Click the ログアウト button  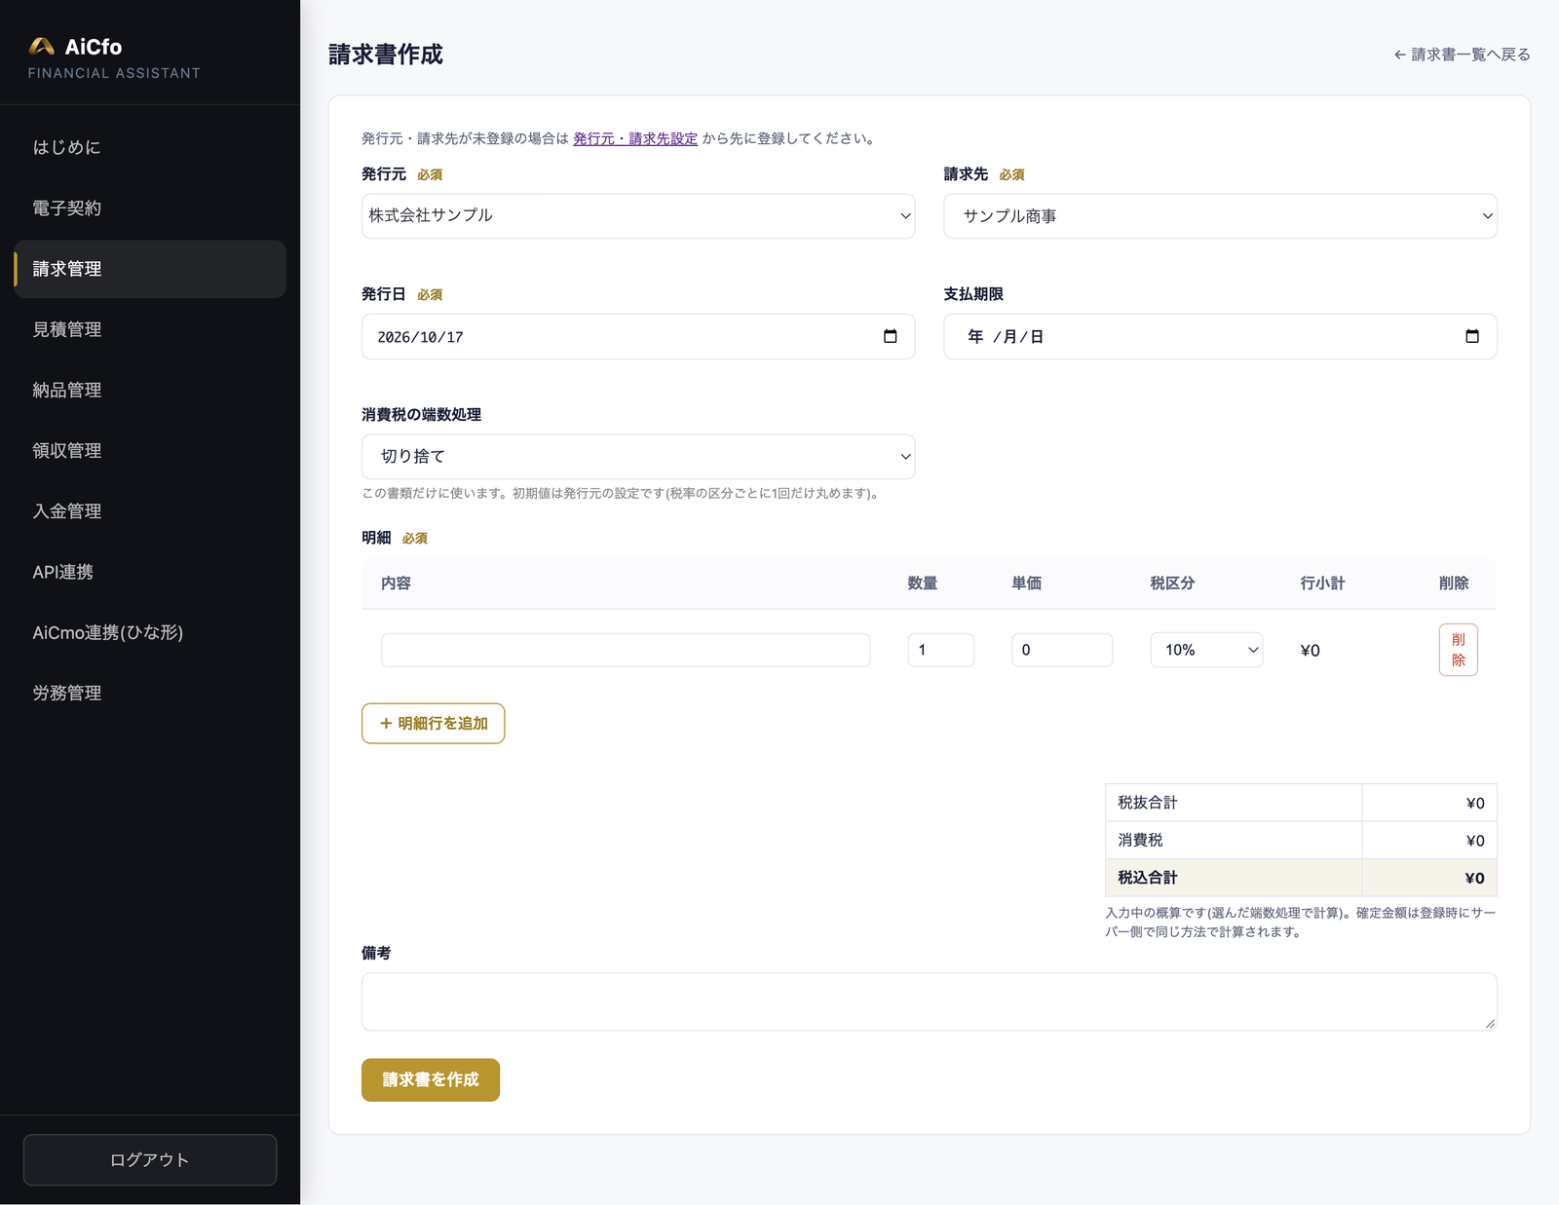coord(150,1159)
